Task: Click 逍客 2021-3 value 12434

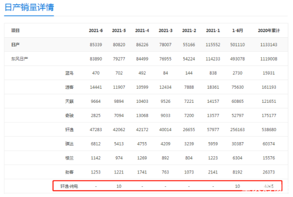Action: click(165, 87)
